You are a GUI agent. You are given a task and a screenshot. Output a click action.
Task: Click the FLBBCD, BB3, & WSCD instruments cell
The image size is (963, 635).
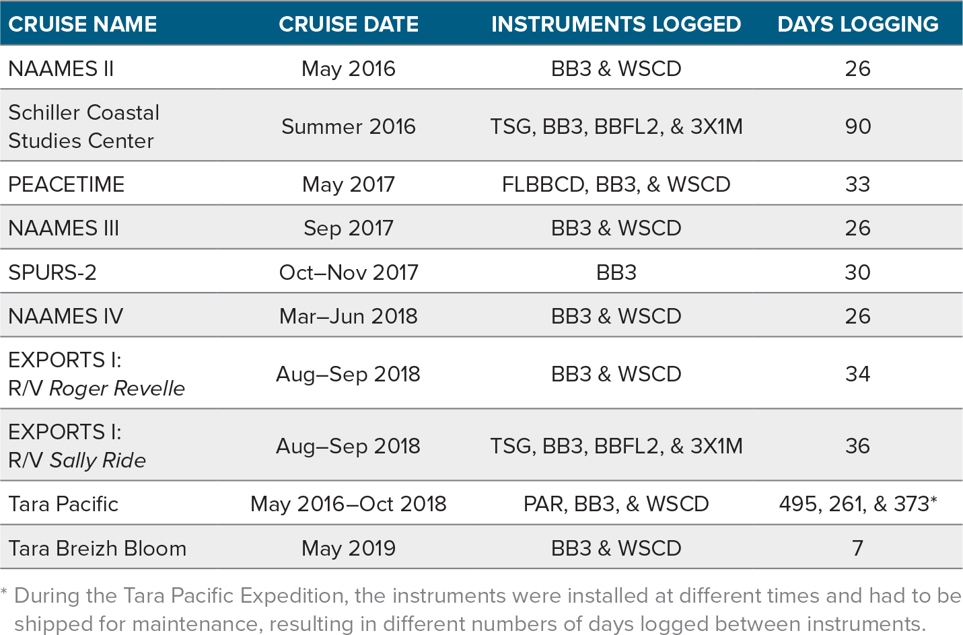pyautogui.click(x=616, y=184)
